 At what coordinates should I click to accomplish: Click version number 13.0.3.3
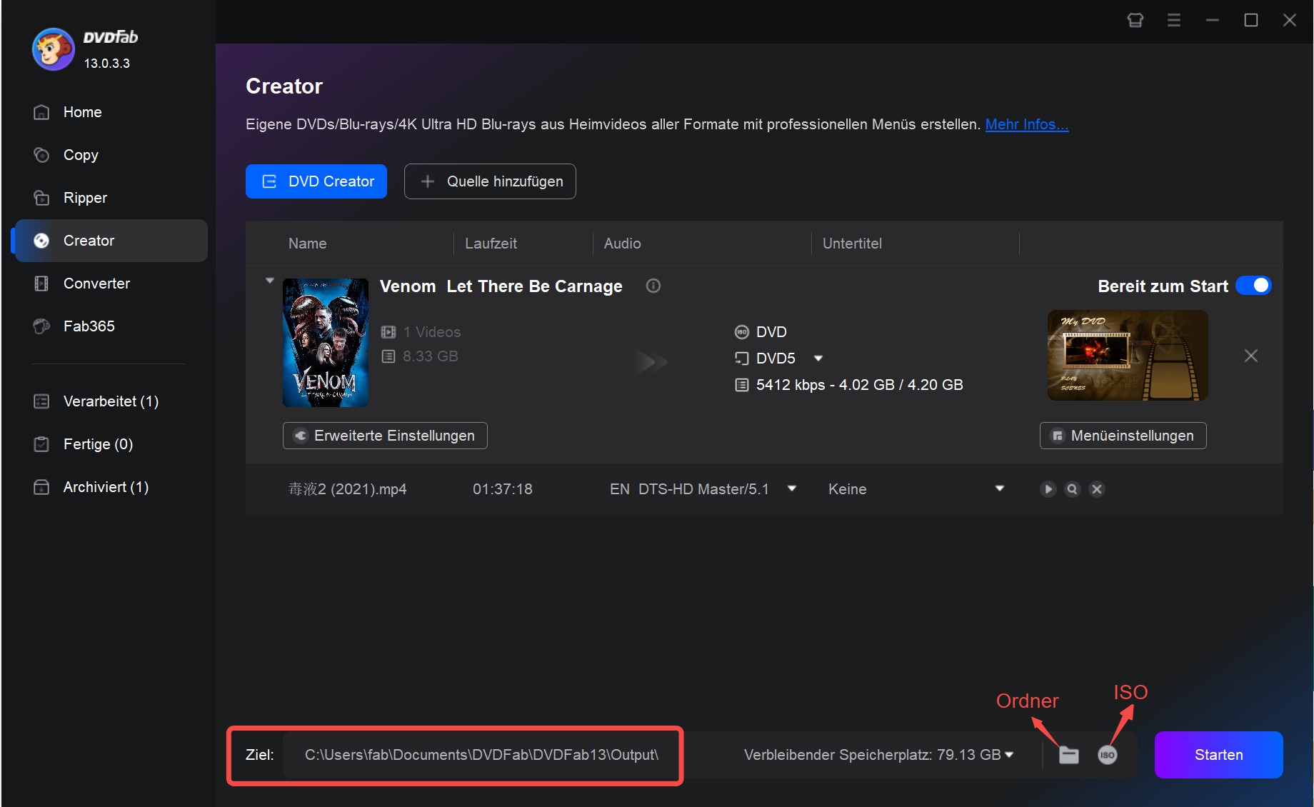point(107,64)
